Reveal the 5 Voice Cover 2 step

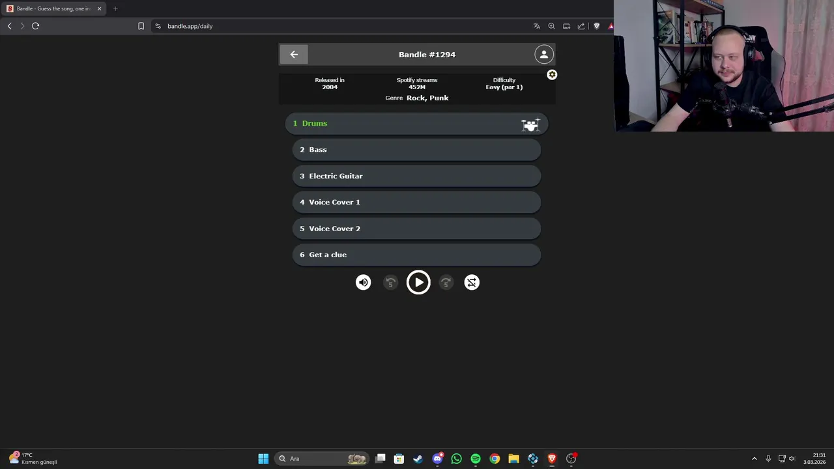tap(416, 229)
